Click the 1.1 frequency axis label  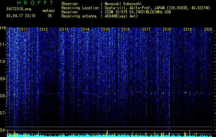3,45
